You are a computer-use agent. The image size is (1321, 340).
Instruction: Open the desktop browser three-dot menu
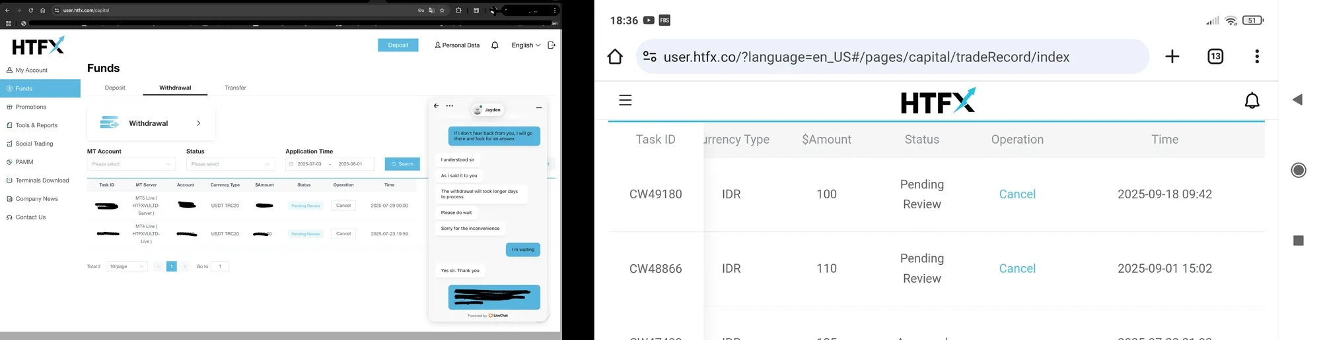[555, 11]
